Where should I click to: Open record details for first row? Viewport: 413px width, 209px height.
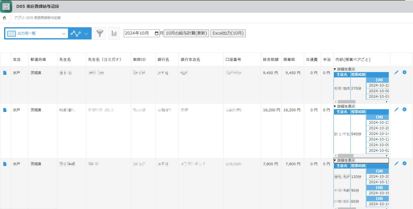[5, 73]
